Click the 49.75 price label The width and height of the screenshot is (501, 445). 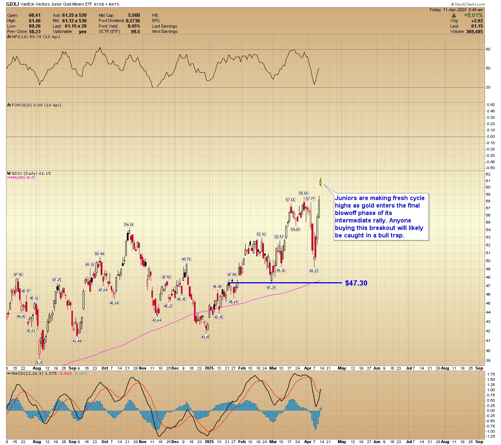point(186,259)
